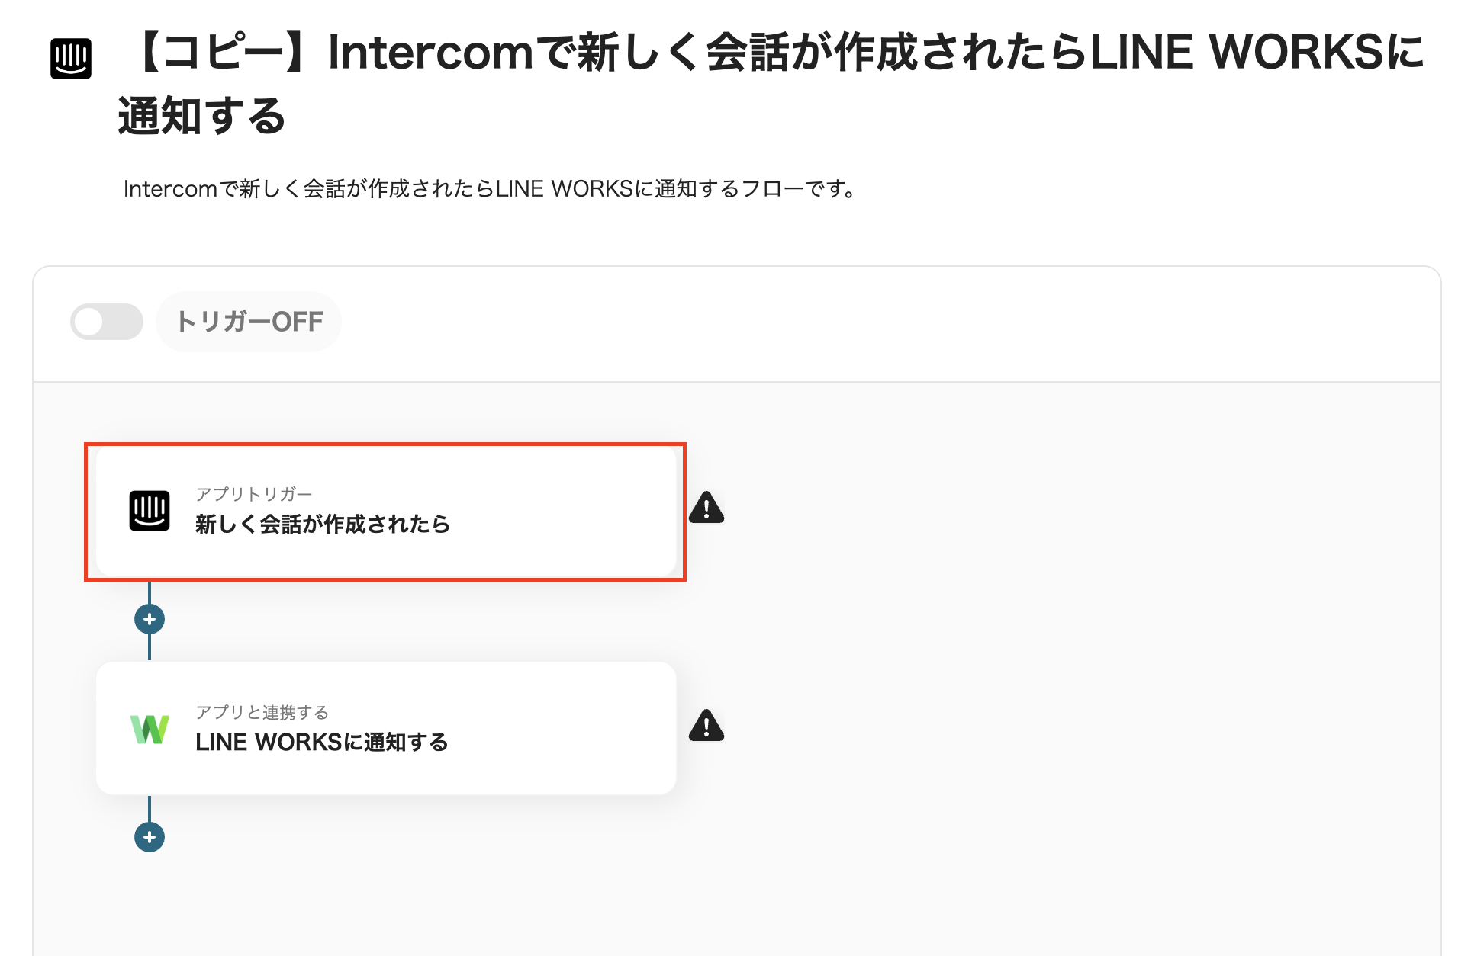Click the warning icon next to the trigger step
1471x956 pixels.
point(706,506)
